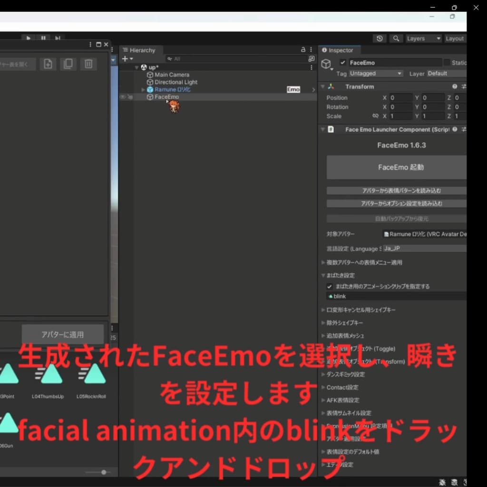487x487 pixels.
Task: Click the Hierarchy panel lock icon
Action: [303, 50]
